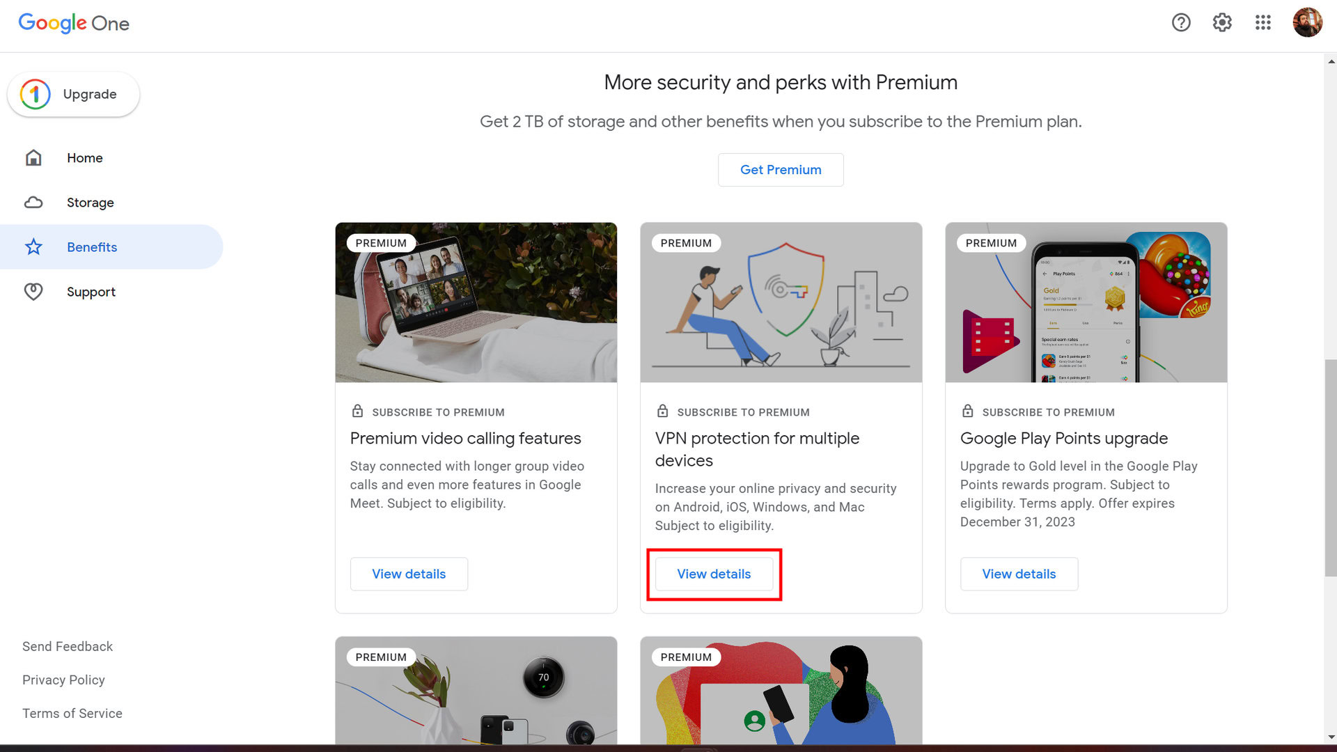Click the Upgrade button

[74, 94]
